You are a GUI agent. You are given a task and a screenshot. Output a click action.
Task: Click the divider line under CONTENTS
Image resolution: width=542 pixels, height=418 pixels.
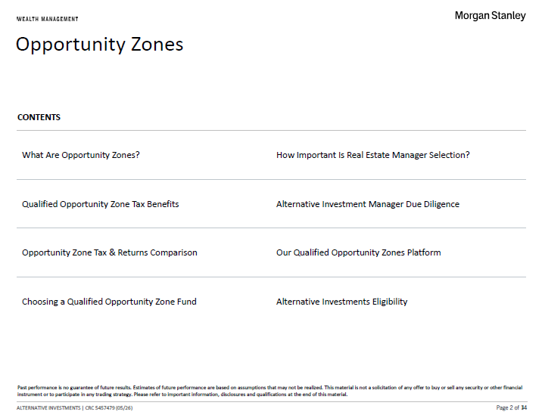(271, 131)
